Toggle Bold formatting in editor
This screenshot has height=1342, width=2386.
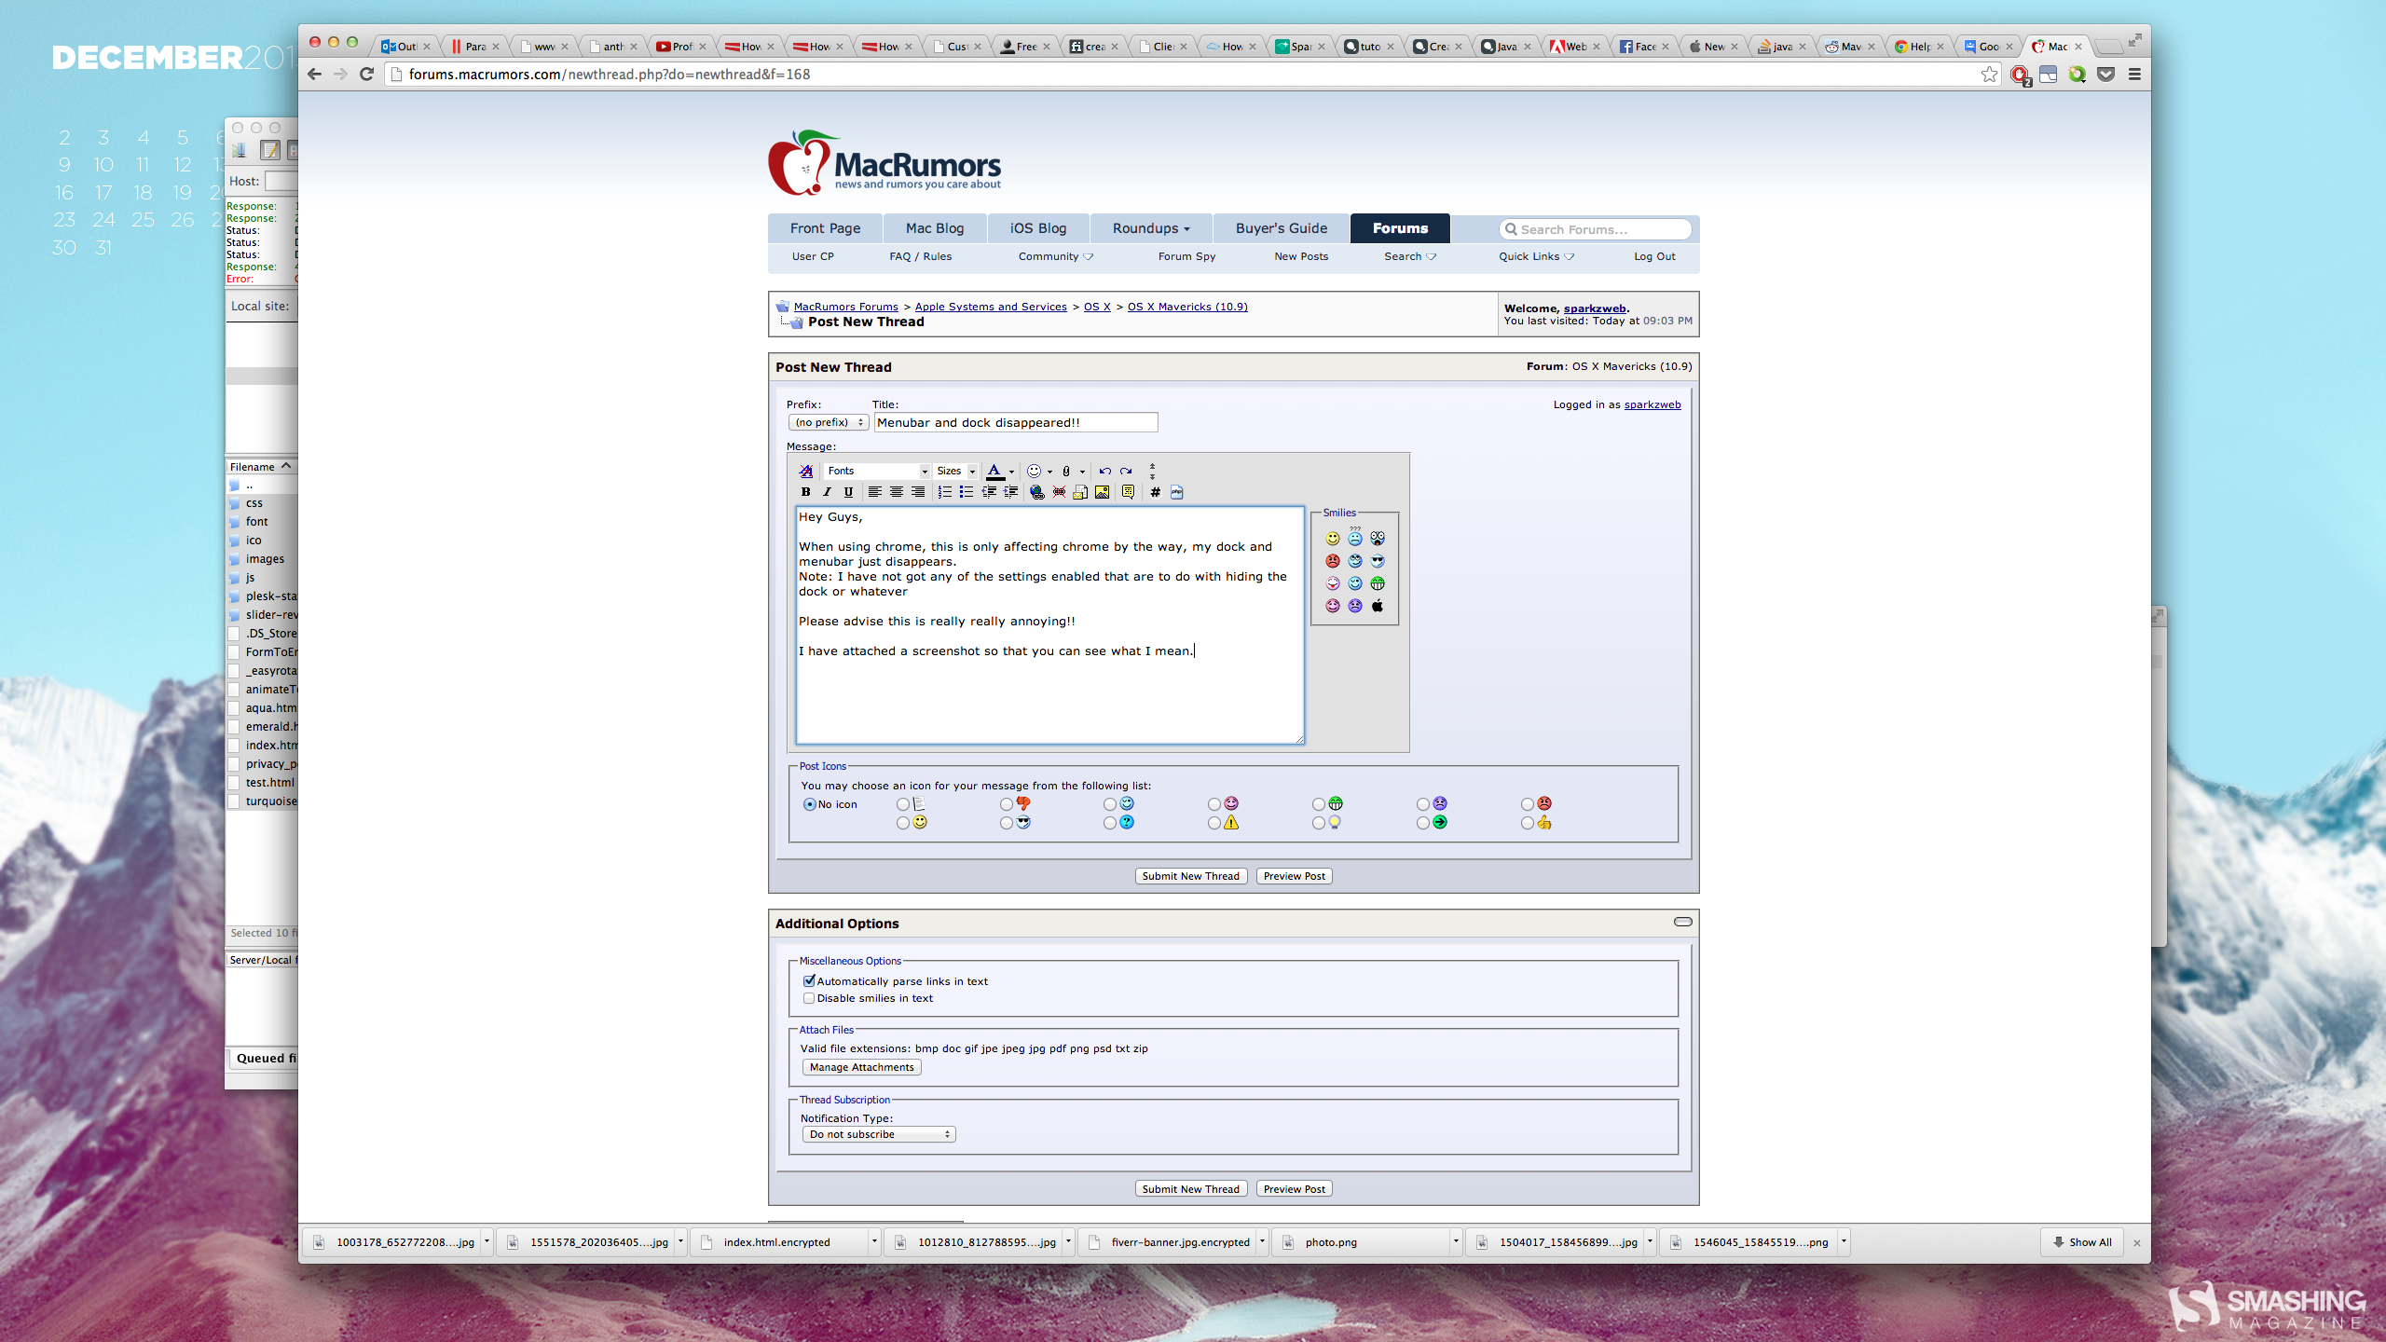coord(806,492)
